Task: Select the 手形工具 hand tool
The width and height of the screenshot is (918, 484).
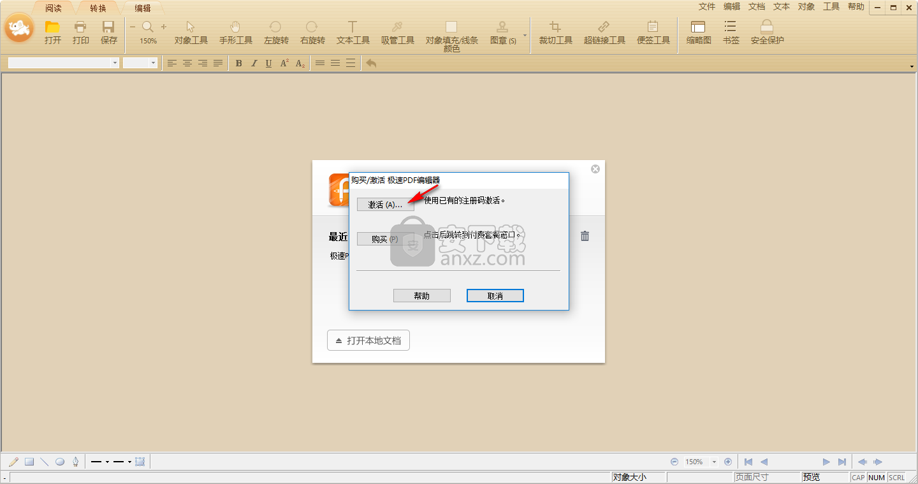Action: tap(236, 32)
